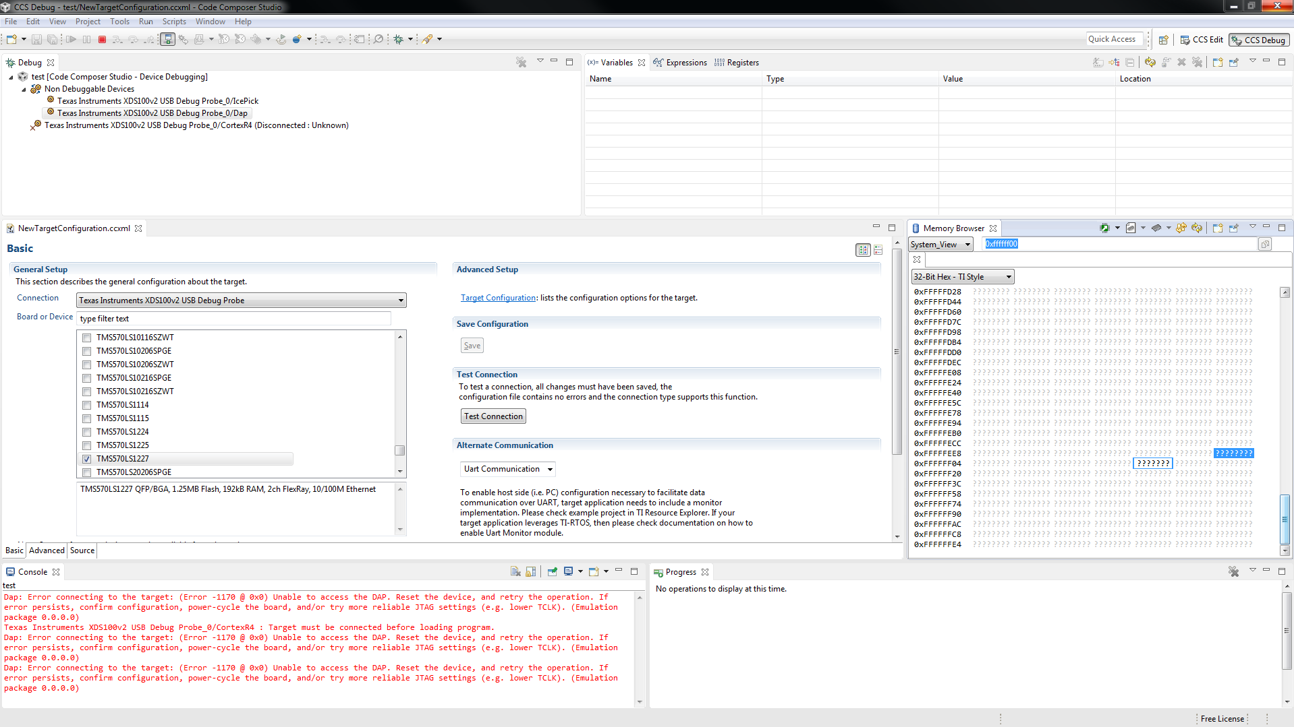Switch to the CCS Edit perspective
Screen dimensions: 1294x727
tap(1202, 40)
